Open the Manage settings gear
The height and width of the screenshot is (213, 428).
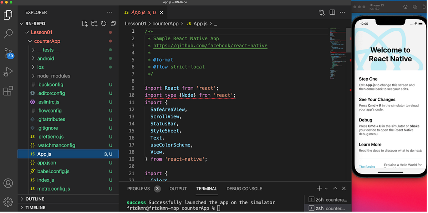pos(8,202)
